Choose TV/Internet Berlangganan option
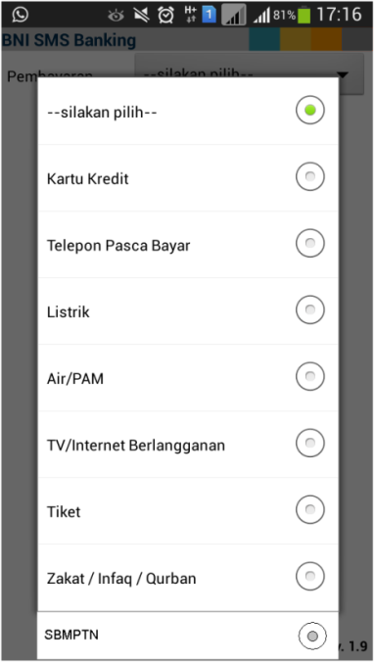This screenshot has width=375, height=662. point(188,445)
